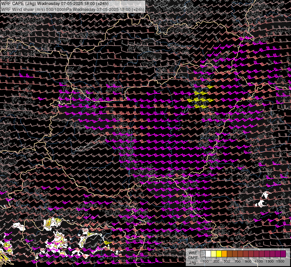Screen dimensions: 291x267
Task: Click the 900 legend value
Action: 248,261
